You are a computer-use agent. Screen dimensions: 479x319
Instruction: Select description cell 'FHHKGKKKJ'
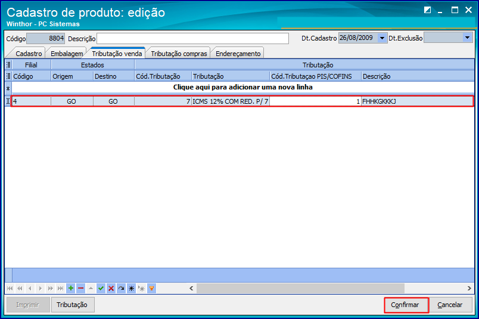click(x=417, y=101)
